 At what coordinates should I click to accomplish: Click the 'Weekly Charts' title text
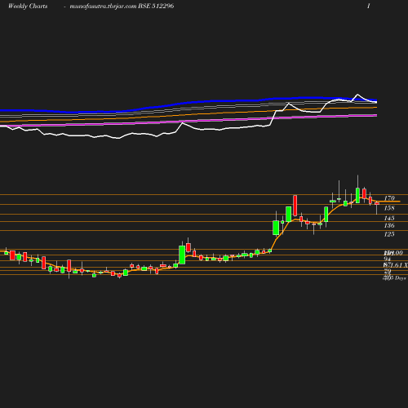click(x=28, y=7)
